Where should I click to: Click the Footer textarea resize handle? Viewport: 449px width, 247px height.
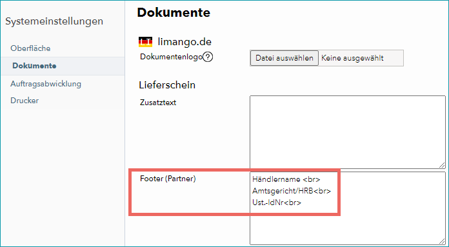[x=442, y=241]
